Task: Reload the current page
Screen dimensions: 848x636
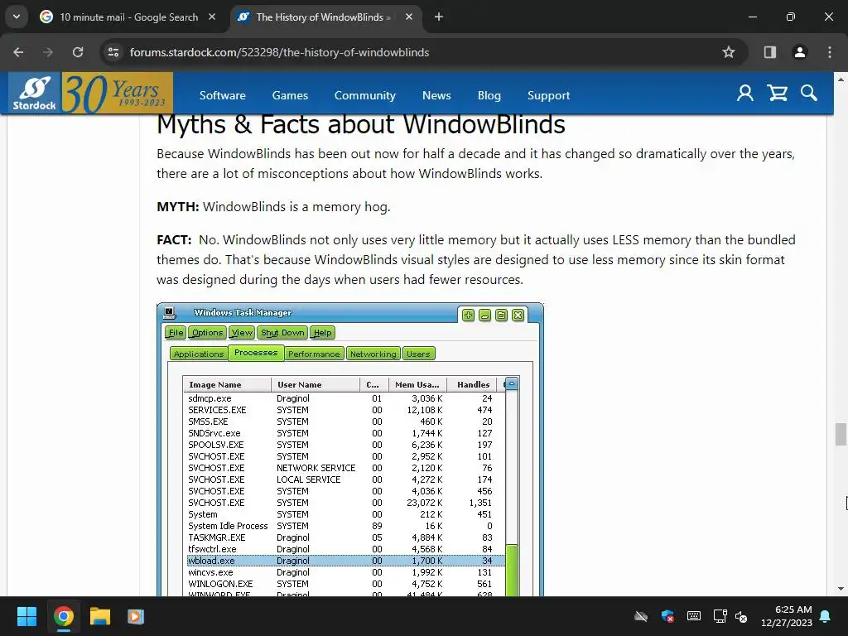Action: click(78, 52)
